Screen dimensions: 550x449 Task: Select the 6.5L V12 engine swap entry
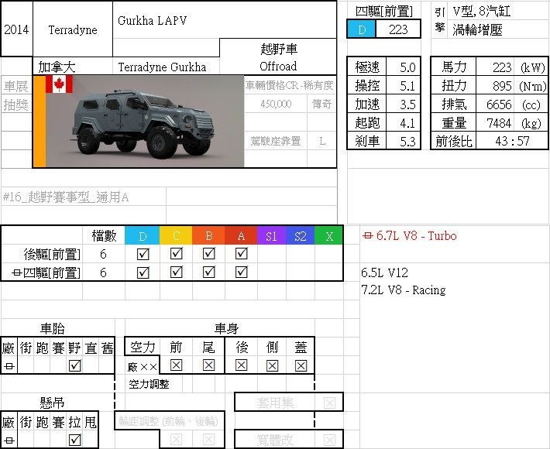(x=385, y=272)
